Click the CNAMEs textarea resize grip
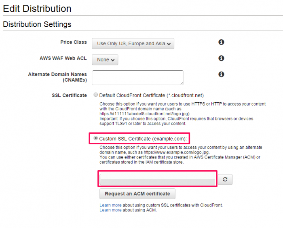This screenshot has width=283, height=228. (182, 83)
